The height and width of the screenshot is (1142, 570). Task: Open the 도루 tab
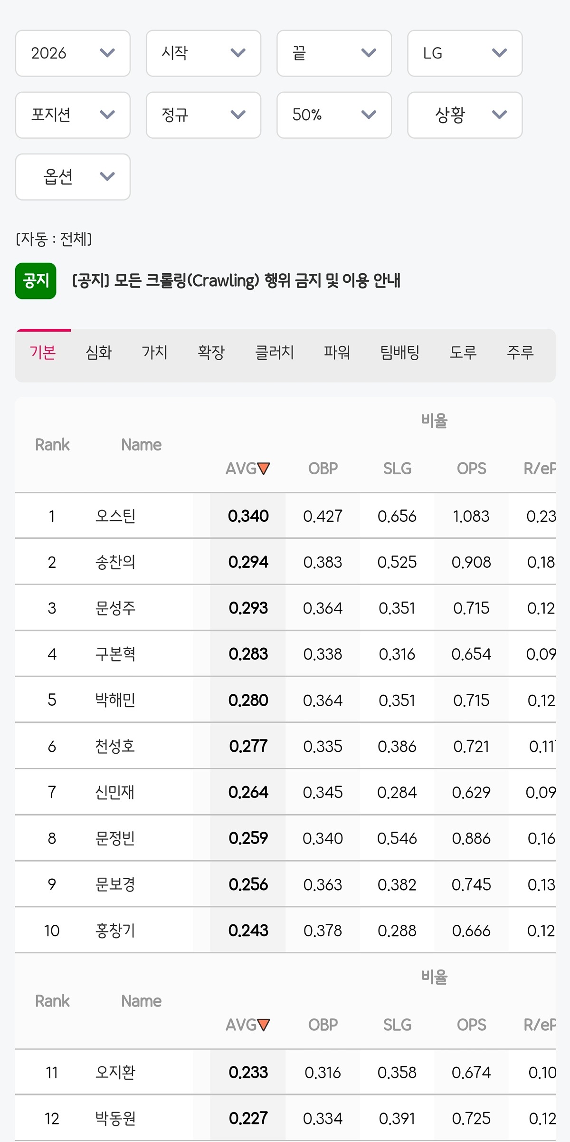463,353
